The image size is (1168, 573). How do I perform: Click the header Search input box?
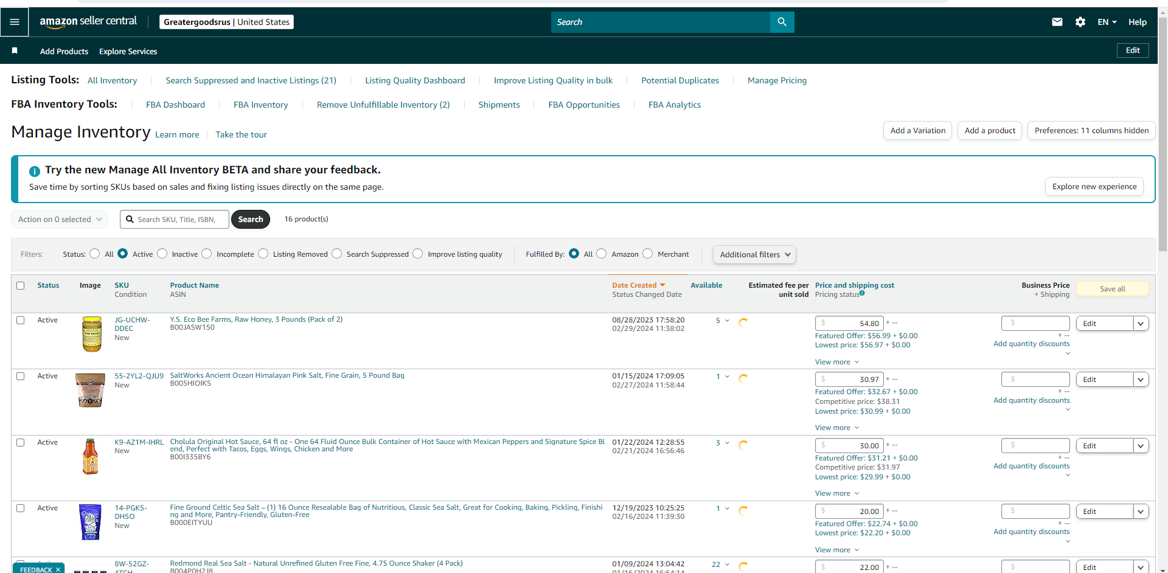661,22
